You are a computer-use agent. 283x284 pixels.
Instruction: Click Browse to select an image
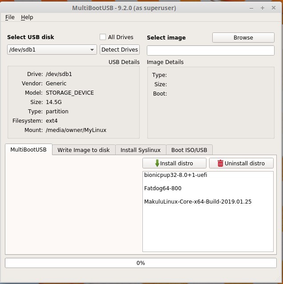[243, 37]
